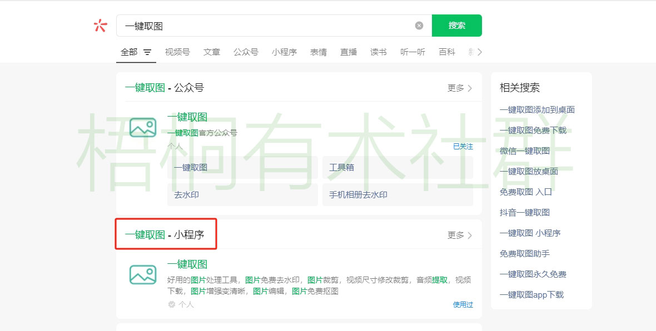
Task: Search related term 一键取图添加到桌面
Action: click(x=537, y=110)
